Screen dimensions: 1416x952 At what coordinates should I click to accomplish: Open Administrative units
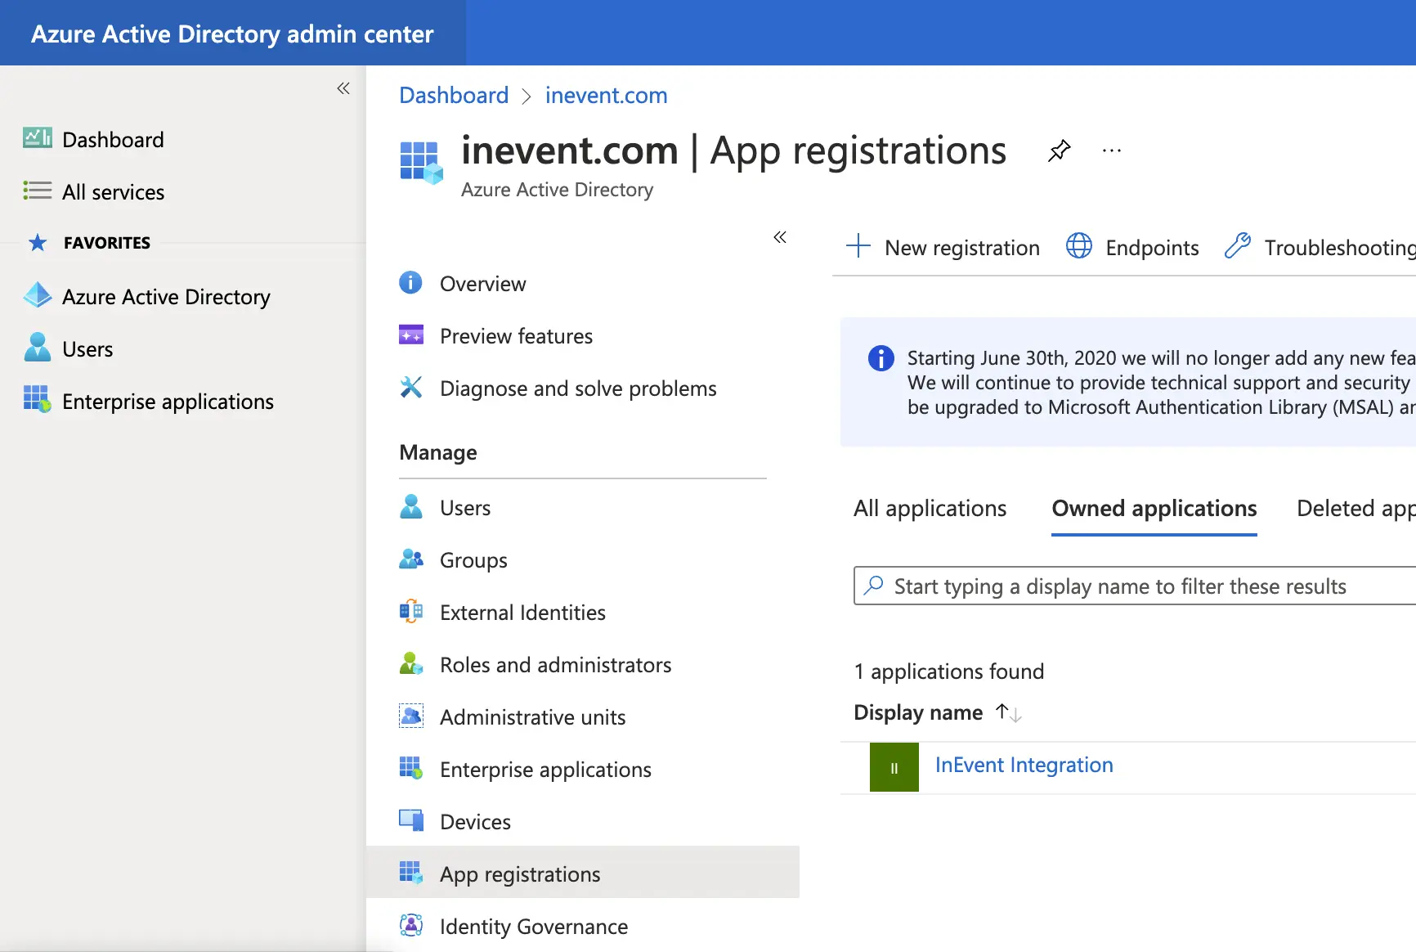tap(532, 717)
